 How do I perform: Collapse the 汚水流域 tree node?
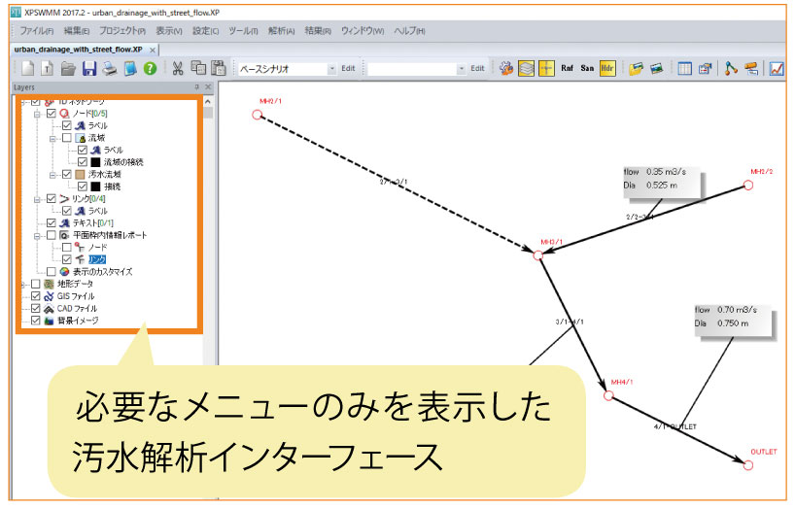pos(52,175)
